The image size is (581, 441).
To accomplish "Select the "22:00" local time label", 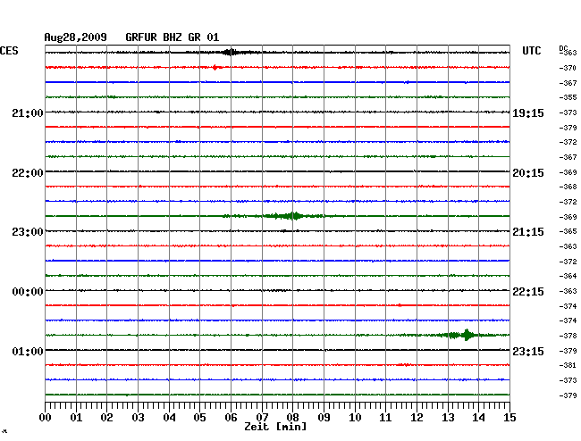I will pyautogui.click(x=28, y=173).
